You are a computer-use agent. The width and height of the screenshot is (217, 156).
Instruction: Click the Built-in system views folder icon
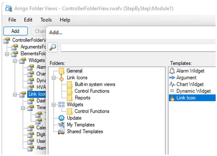(x=70, y=84)
